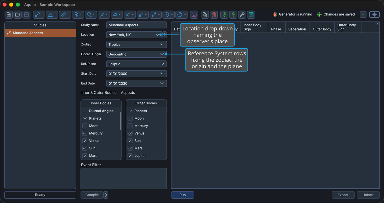
Task: Open the Ref. Plane Ecliptic drop-down
Action: coord(137,64)
